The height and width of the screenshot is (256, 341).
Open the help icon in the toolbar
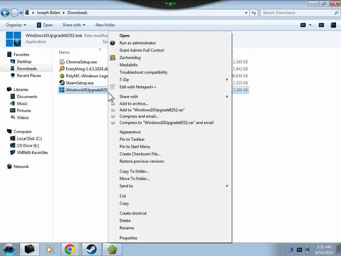coord(333,25)
